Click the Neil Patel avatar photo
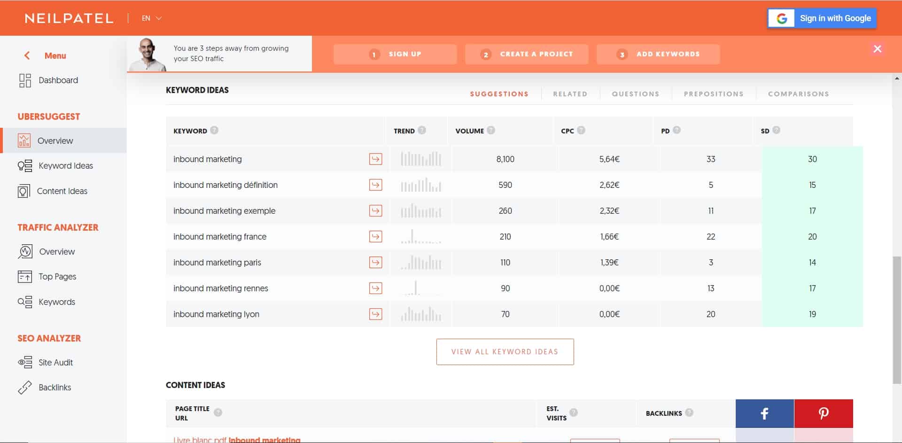 pyautogui.click(x=148, y=54)
